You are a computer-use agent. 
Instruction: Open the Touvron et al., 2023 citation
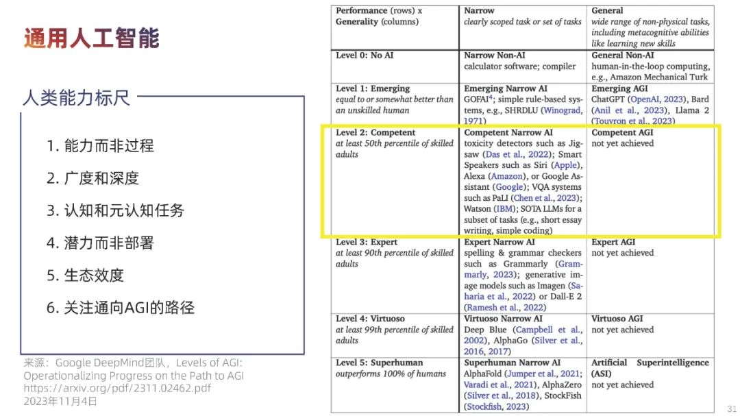tap(633, 121)
